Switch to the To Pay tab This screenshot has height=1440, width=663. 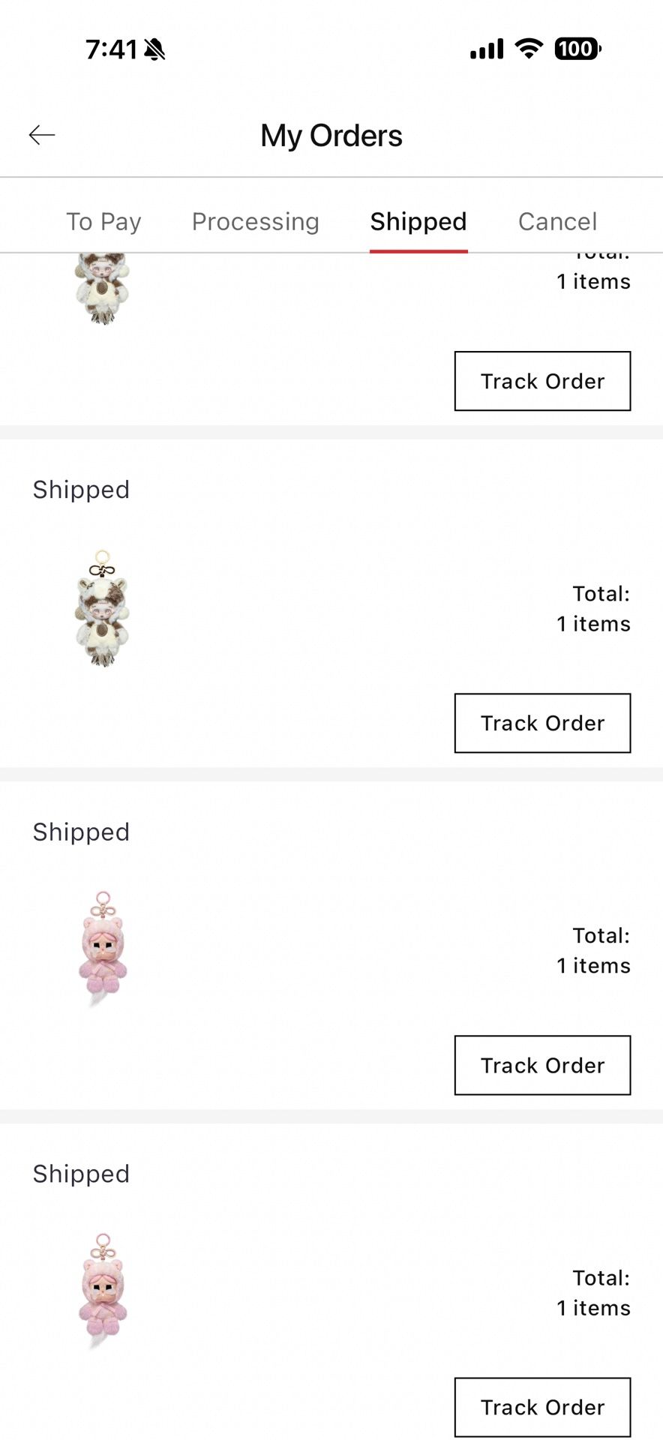103,222
